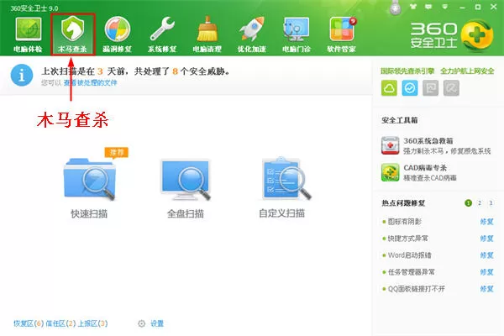Image resolution: width=504 pixels, height=336 pixels.
Task: Click the blue info icon
Action: [22, 76]
